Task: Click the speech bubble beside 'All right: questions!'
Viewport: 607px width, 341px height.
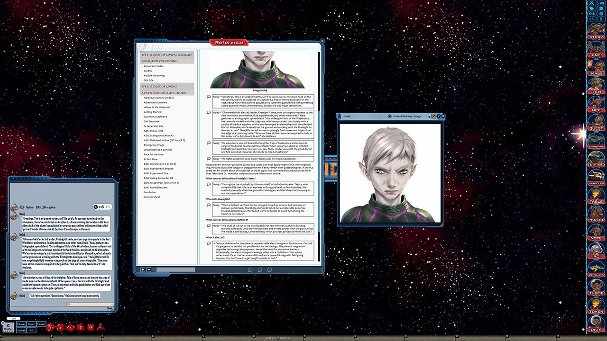Action: click(209, 159)
